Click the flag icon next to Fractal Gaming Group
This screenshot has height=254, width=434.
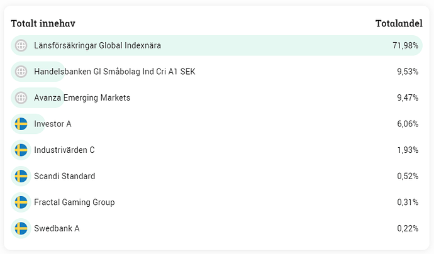tap(21, 202)
